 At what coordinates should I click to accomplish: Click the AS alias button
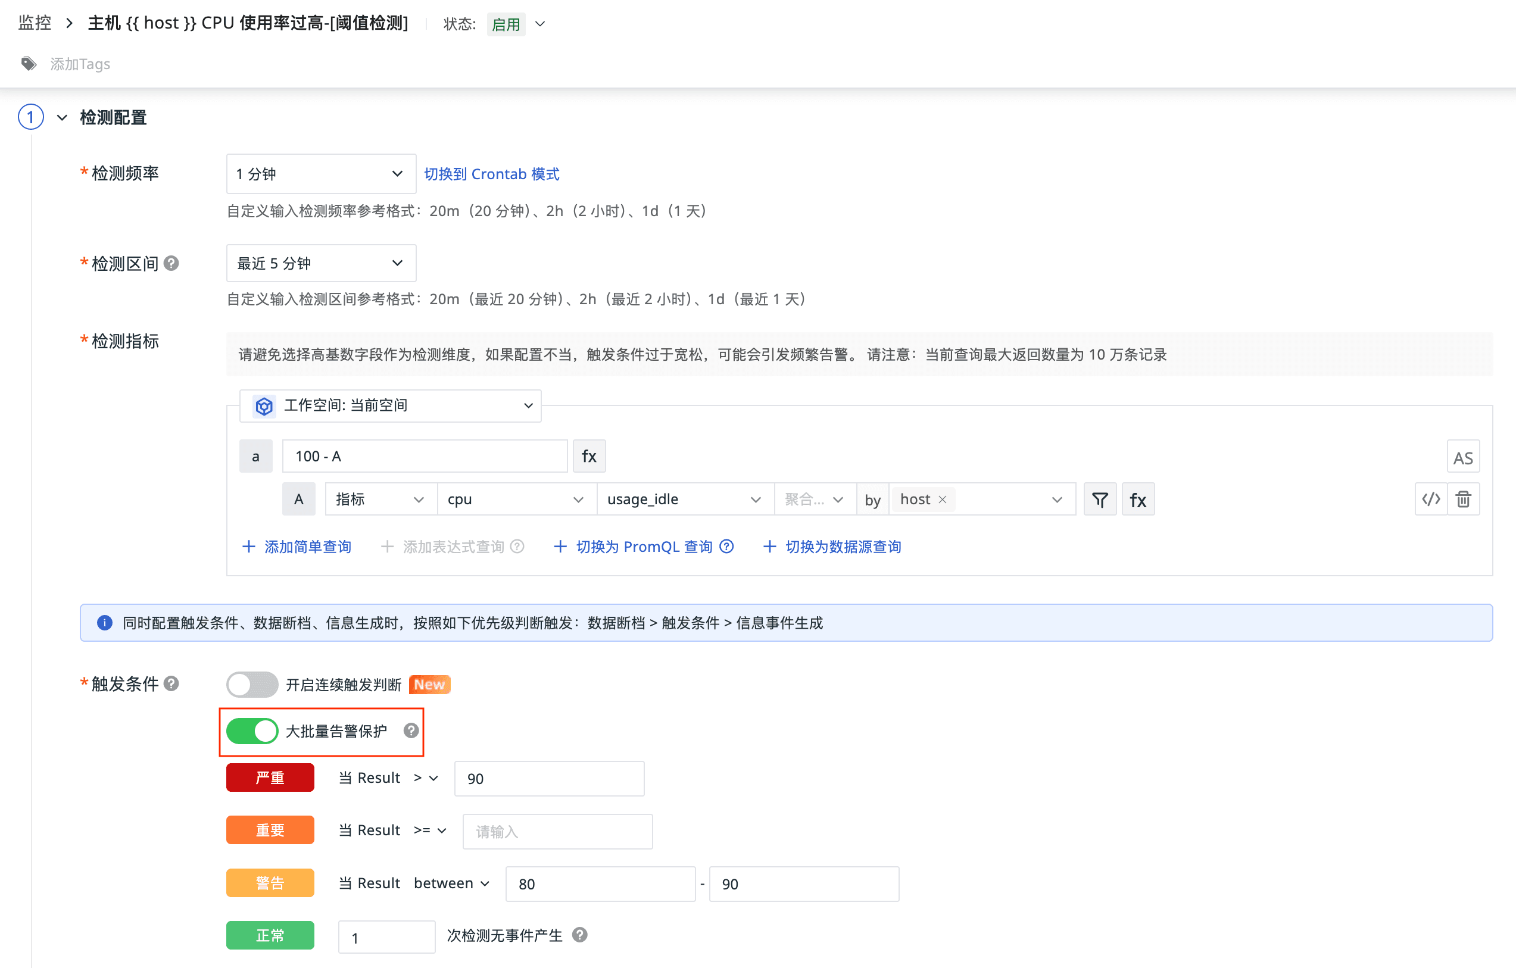(x=1462, y=457)
